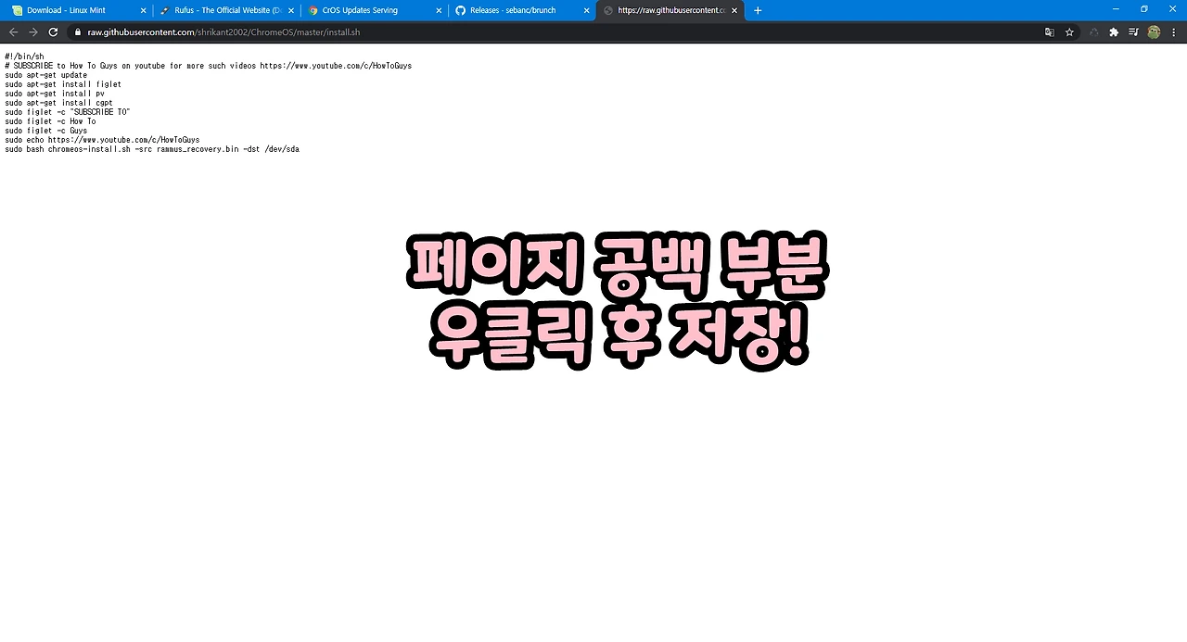Click the "sudo apt-get install cgpt" line
This screenshot has width=1187, height=642.
[x=58, y=103]
